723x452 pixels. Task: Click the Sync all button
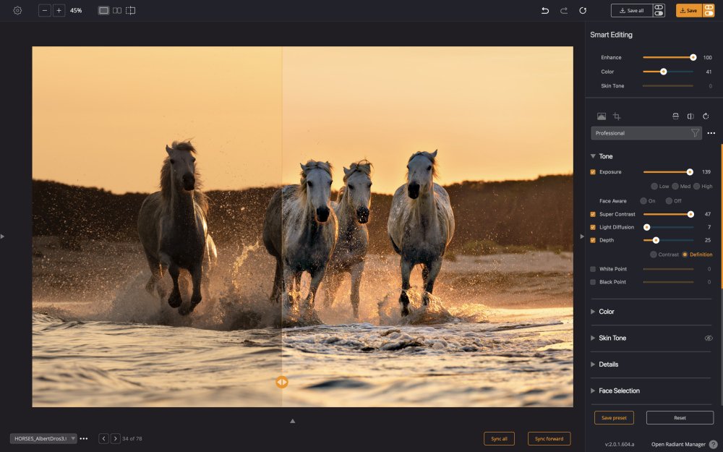(x=499, y=439)
